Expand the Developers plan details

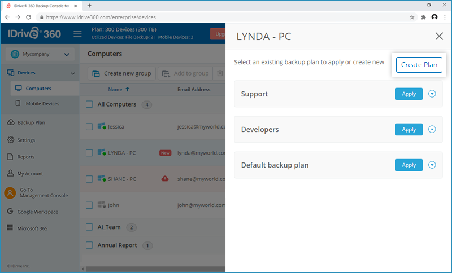(x=432, y=129)
